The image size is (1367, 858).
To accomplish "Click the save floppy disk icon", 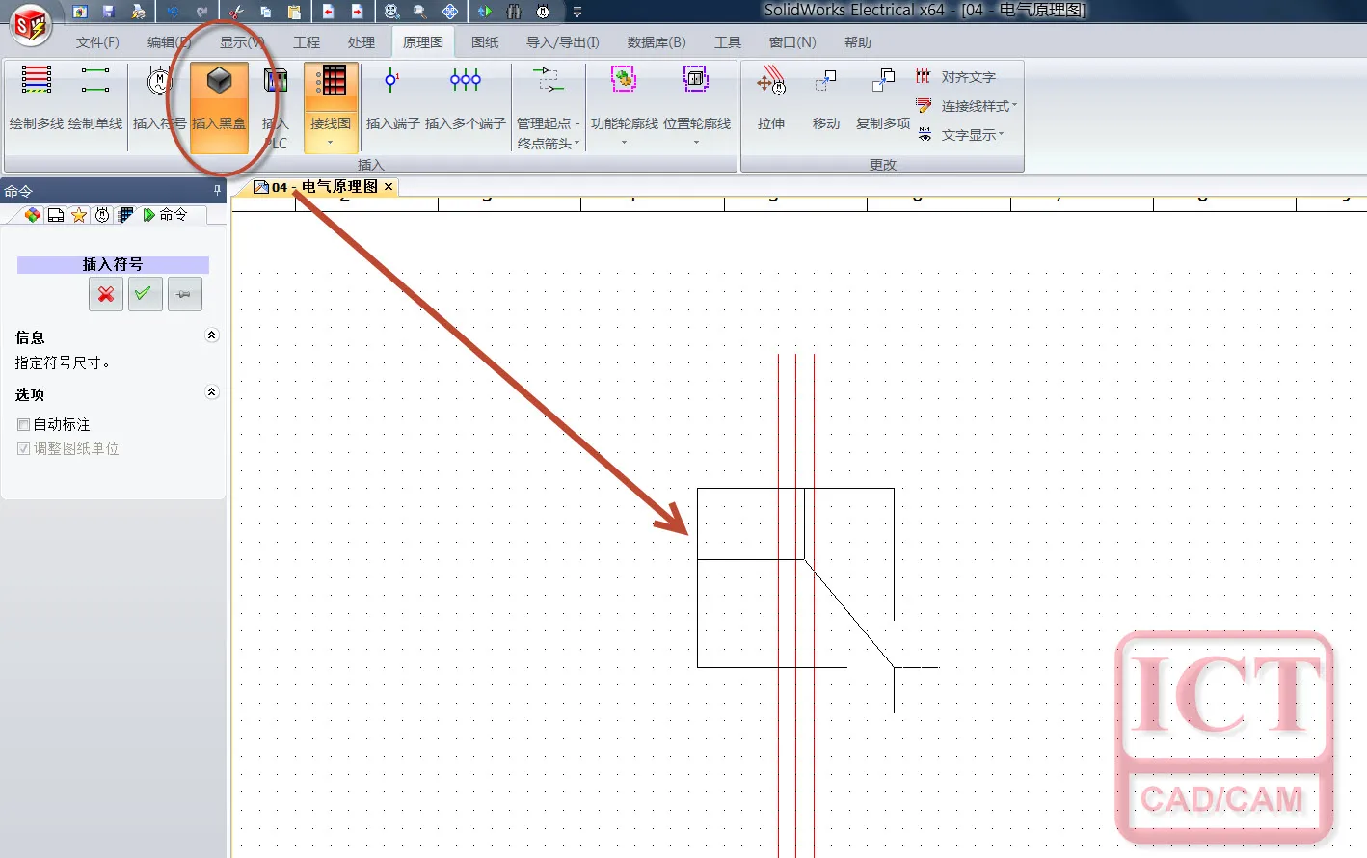I will point(108,12).
